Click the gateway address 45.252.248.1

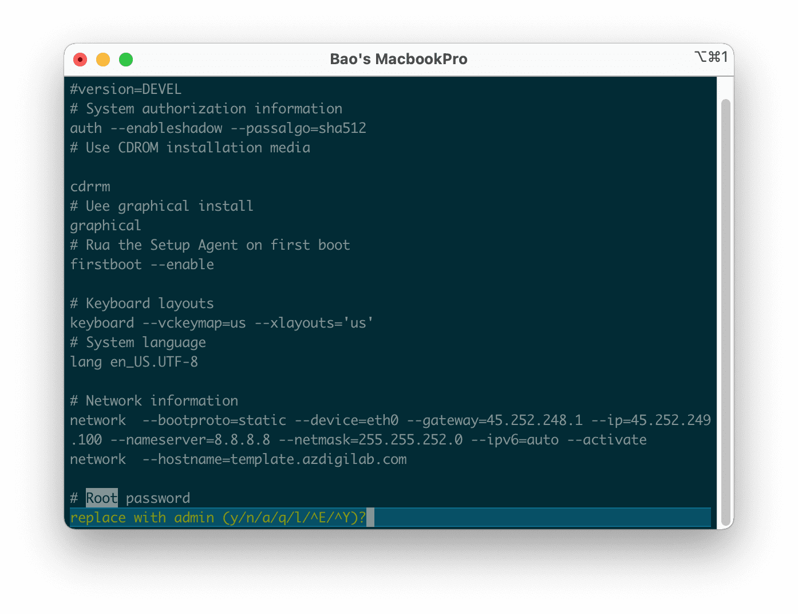click(x=535, y=420)
